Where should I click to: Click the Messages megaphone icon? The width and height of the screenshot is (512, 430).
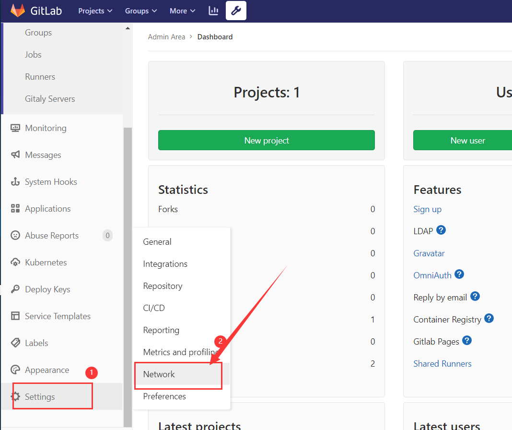pyautogui.click(x=15, y=155)
